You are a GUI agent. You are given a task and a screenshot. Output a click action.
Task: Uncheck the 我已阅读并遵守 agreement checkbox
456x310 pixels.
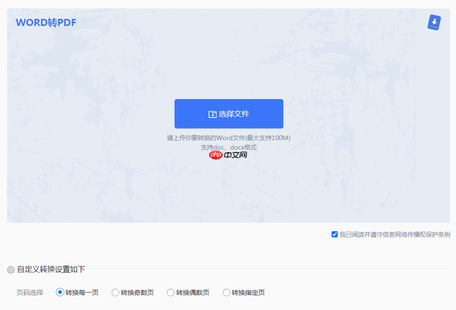pyautogui.click(x=334, y=234)
